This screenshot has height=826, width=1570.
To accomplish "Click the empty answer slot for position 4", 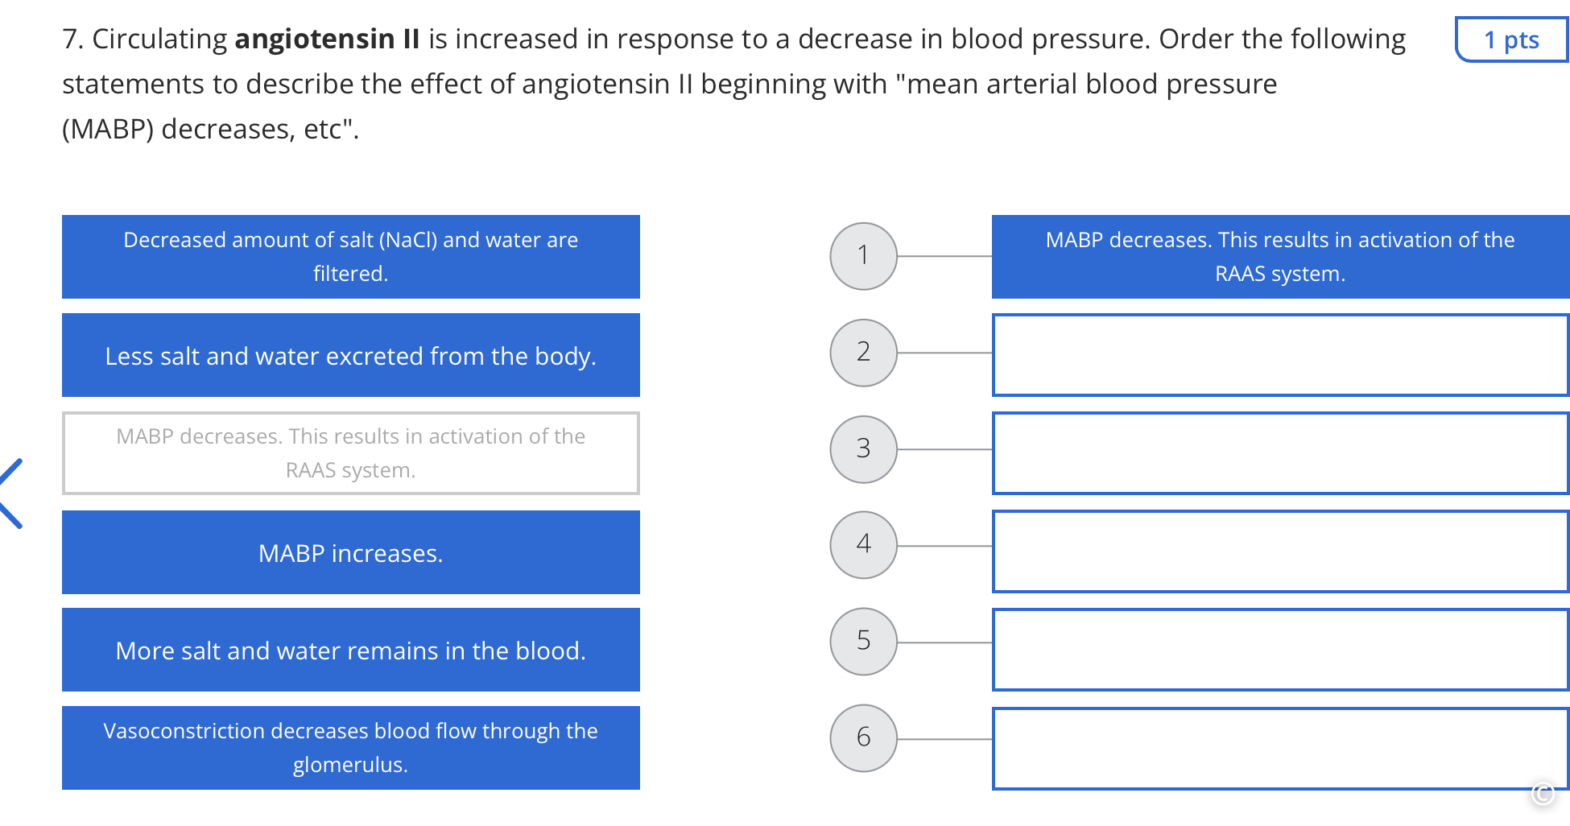I will [x=1280, y=551].
